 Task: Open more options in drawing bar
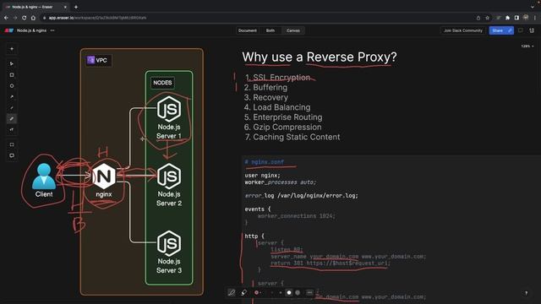pyautogui.click(x=309, y=293)
